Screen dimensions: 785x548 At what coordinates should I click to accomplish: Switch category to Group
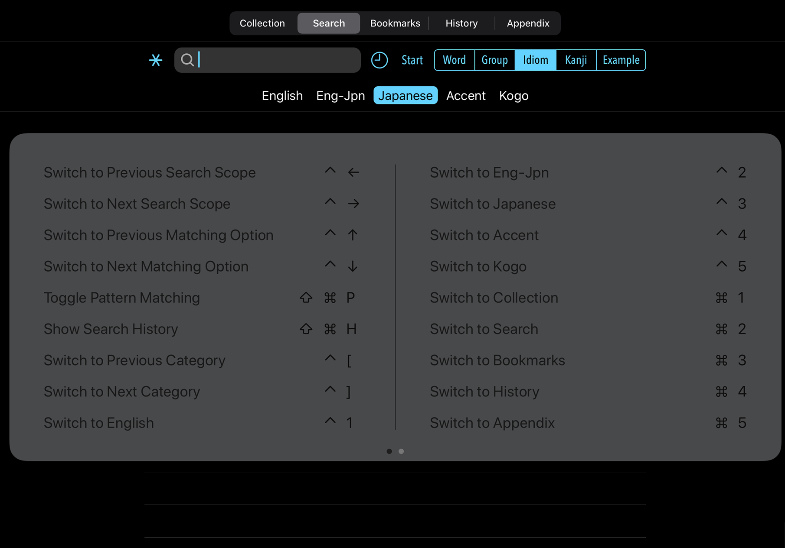(494, 60)
